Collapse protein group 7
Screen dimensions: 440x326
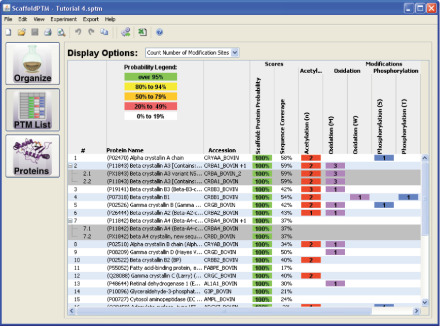(70, 221)
